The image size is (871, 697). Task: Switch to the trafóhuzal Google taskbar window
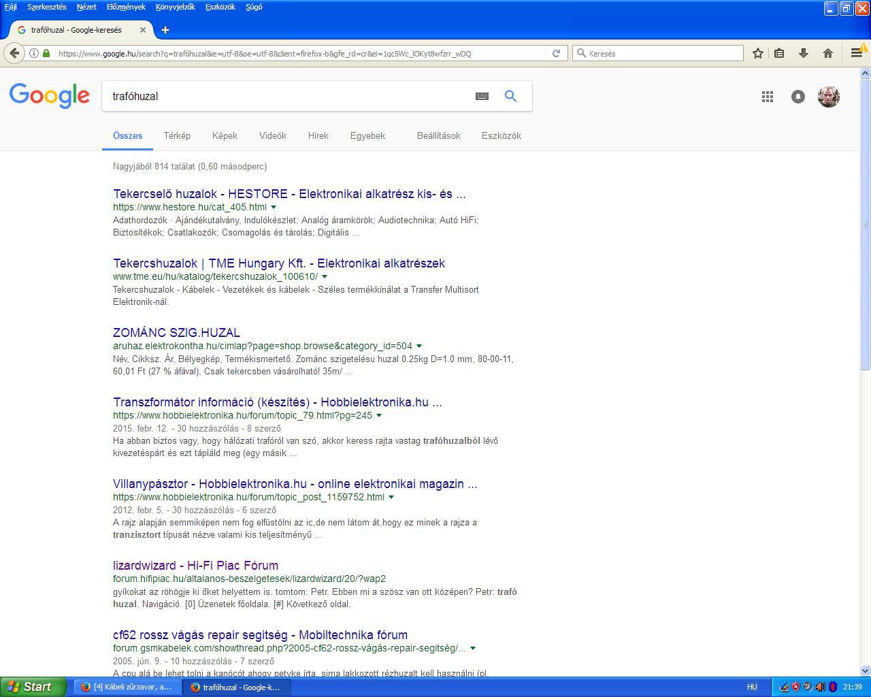tap(236, 687)
